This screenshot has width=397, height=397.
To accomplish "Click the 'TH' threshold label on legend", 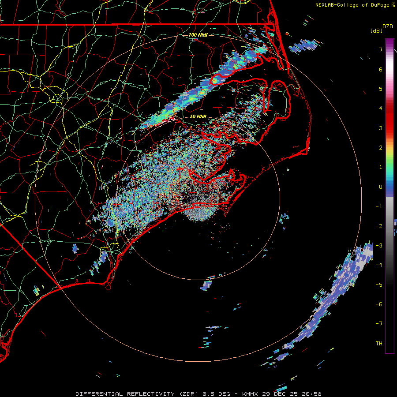I will click(379, 344).
